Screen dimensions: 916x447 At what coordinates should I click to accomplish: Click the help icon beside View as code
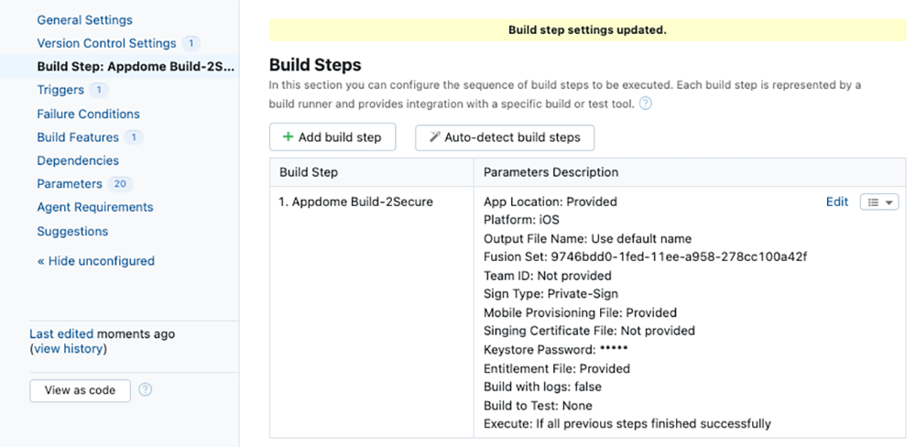(x=145, y=390)
